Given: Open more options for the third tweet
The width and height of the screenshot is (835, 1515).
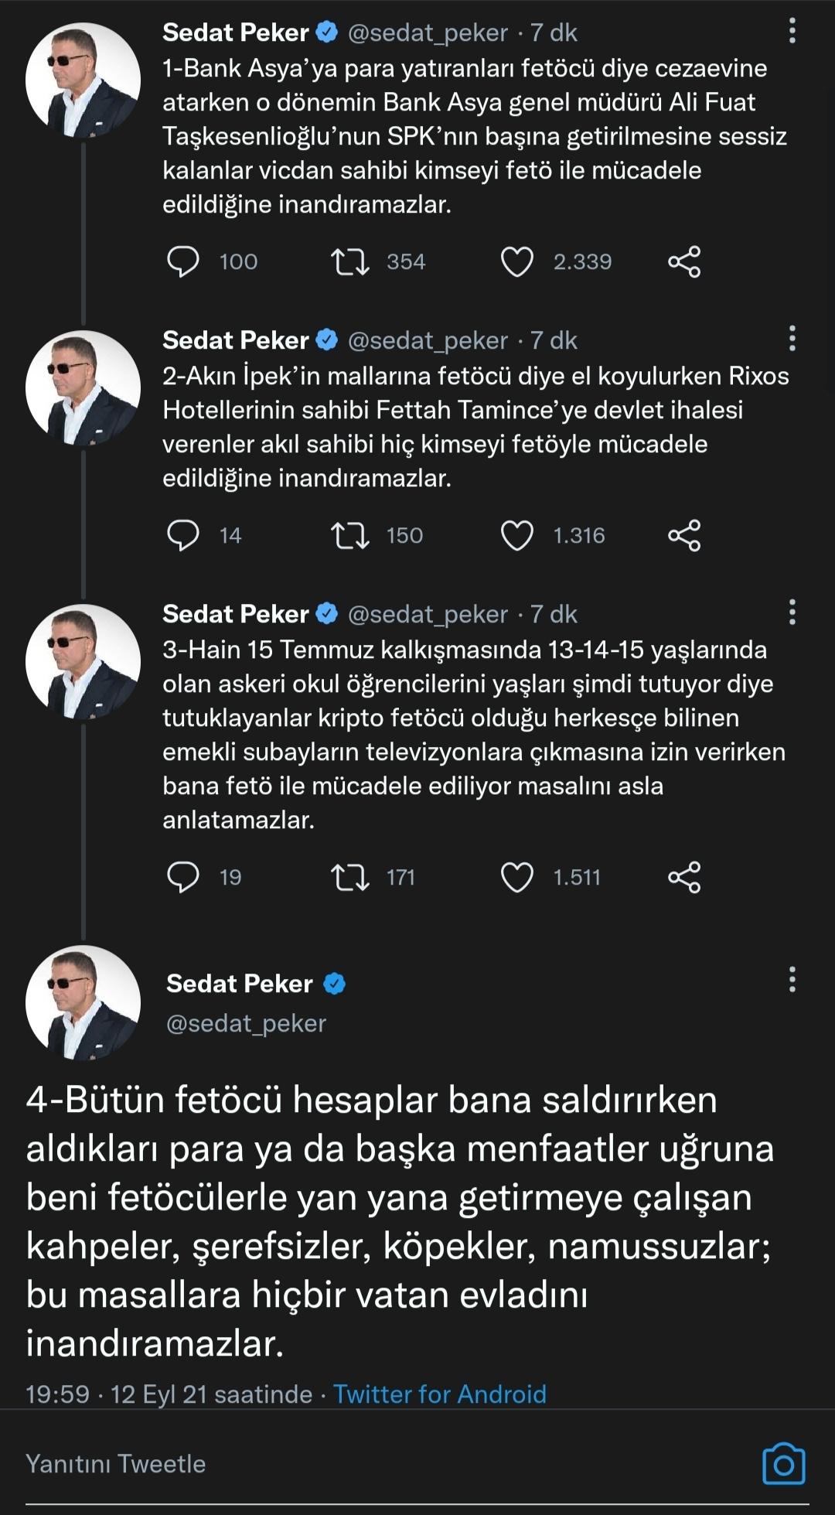Looking at the screenshot, I should [792, 613].
